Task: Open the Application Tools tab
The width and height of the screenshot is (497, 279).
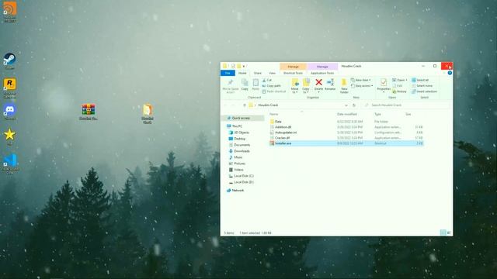Action: click(322, 73)
